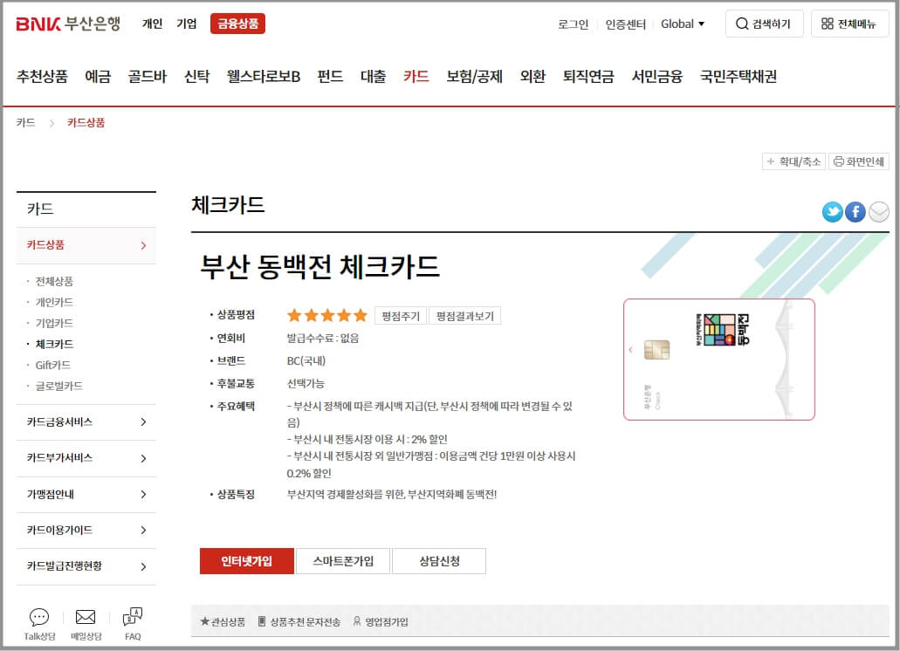Open 신탁 menu
Image resolution: width=900 pixels, height=651 pixels.
point(197,76)
